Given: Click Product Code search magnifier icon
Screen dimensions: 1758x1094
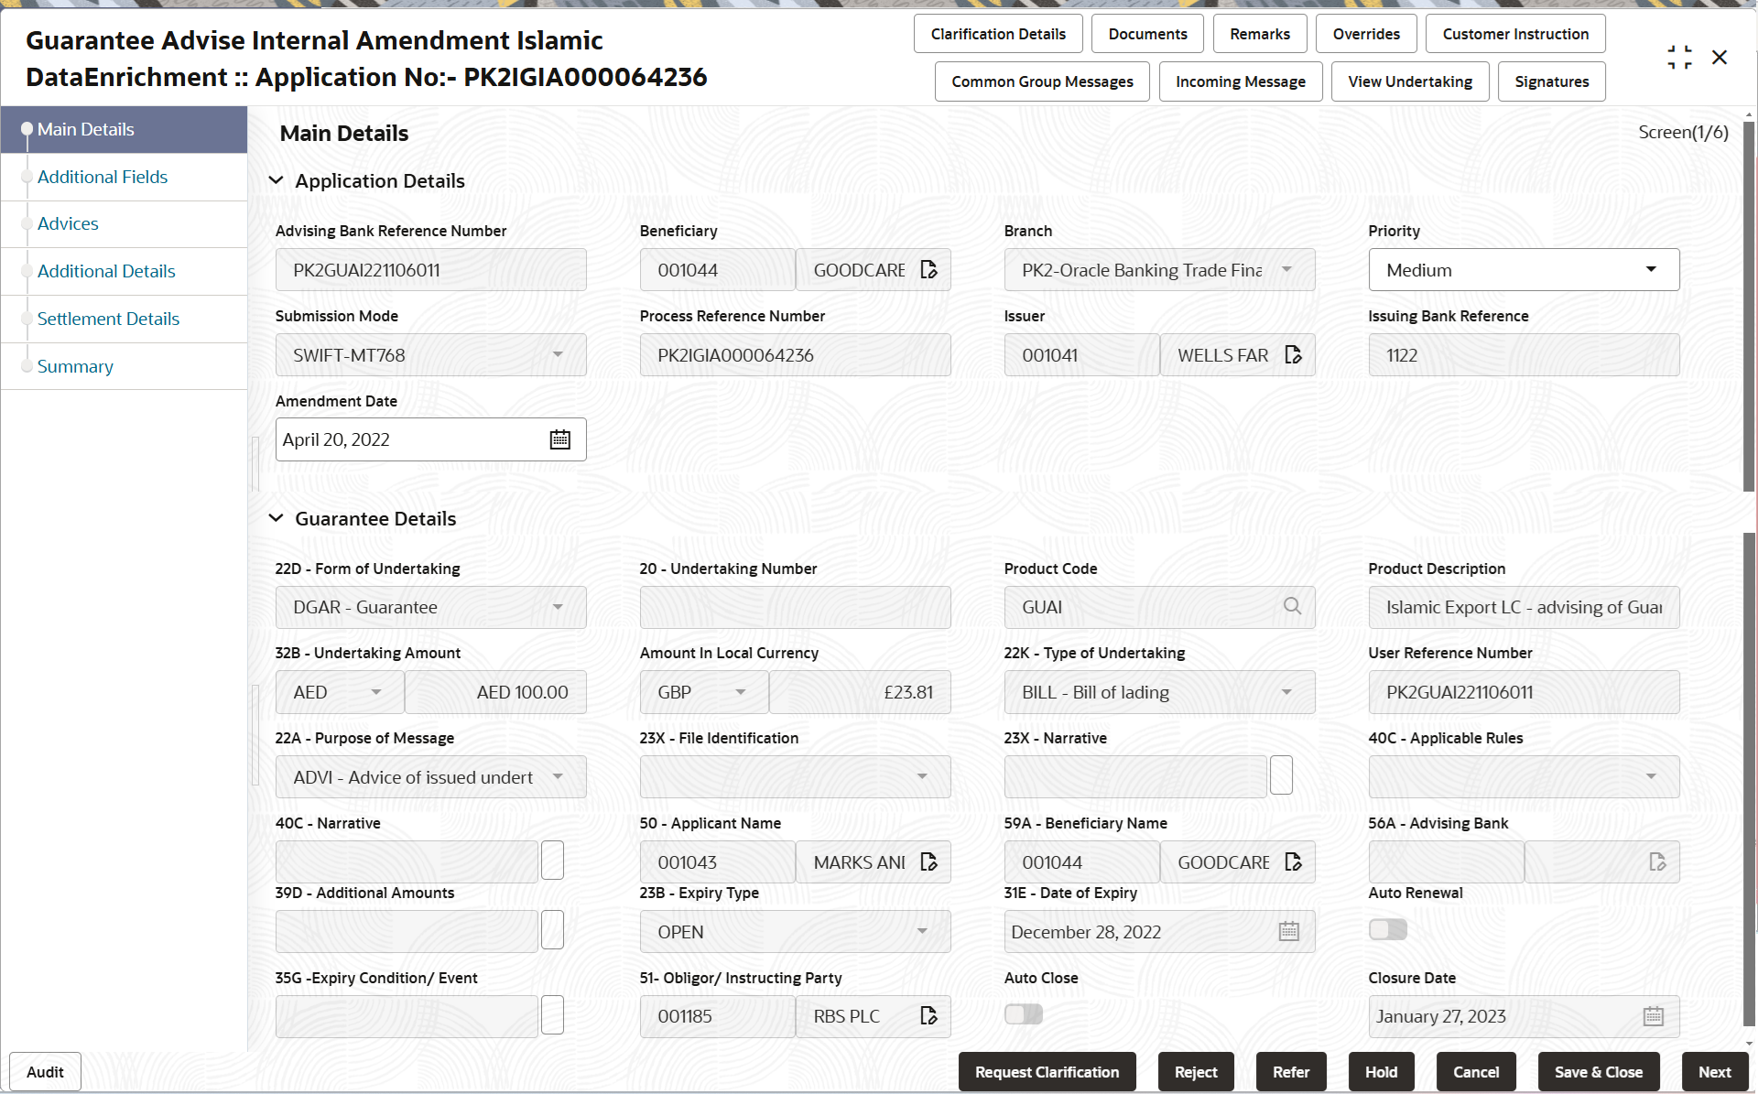Looking at the screenshot, I should [1292, 607].
